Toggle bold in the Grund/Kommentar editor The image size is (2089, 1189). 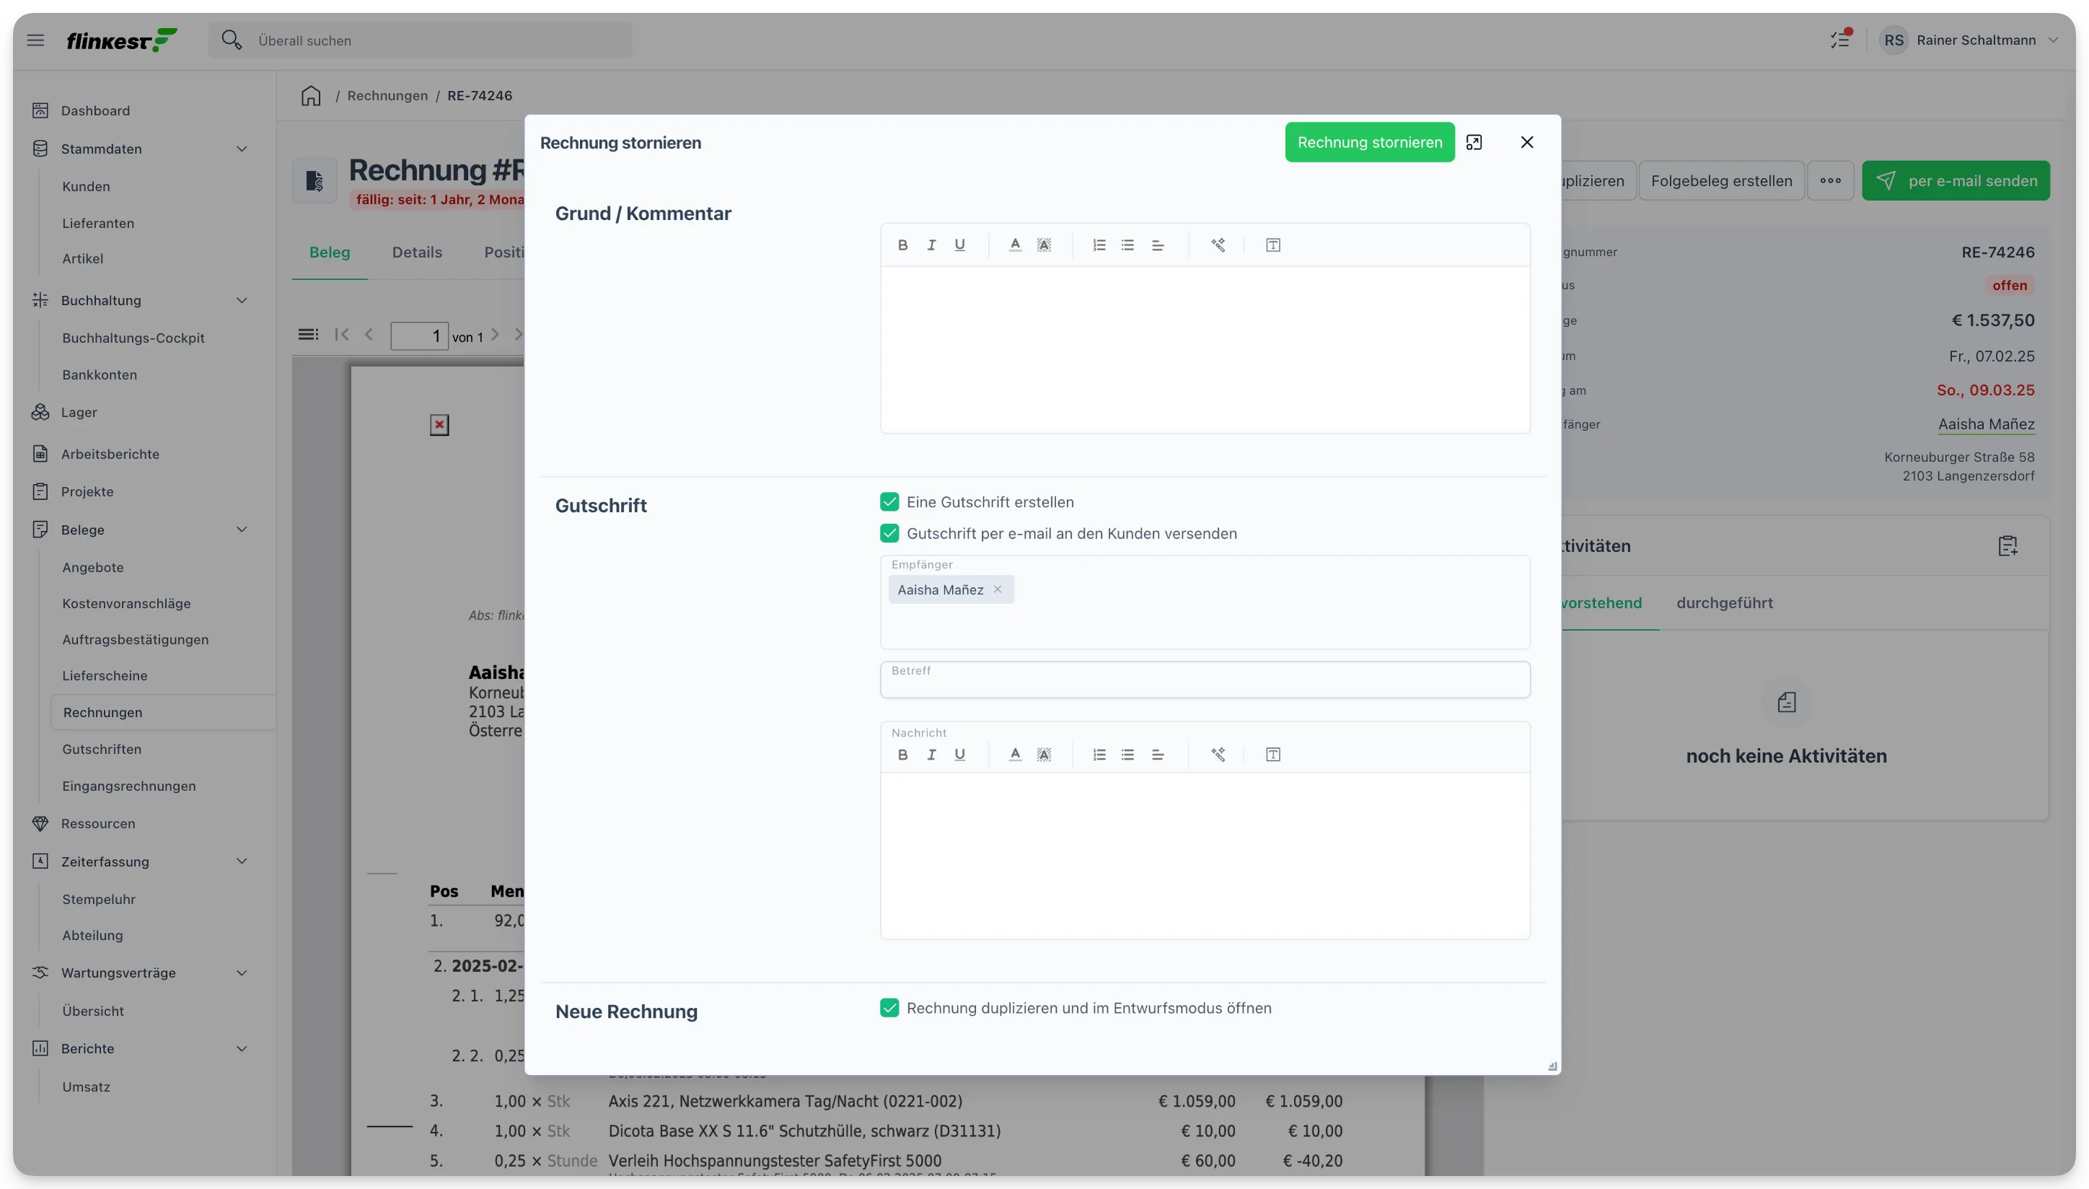pyautogui.click(x=902, y=245)
